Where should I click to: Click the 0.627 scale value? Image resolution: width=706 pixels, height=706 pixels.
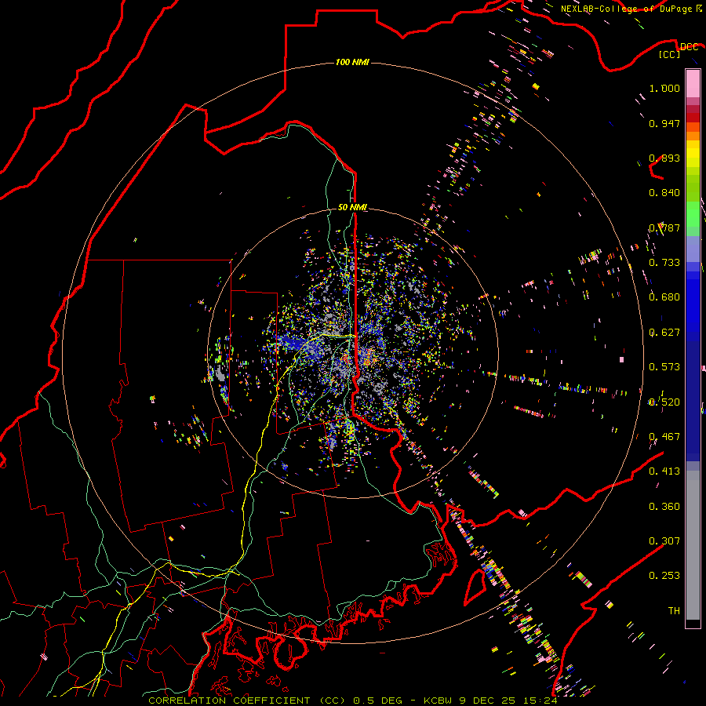point(664,333)
